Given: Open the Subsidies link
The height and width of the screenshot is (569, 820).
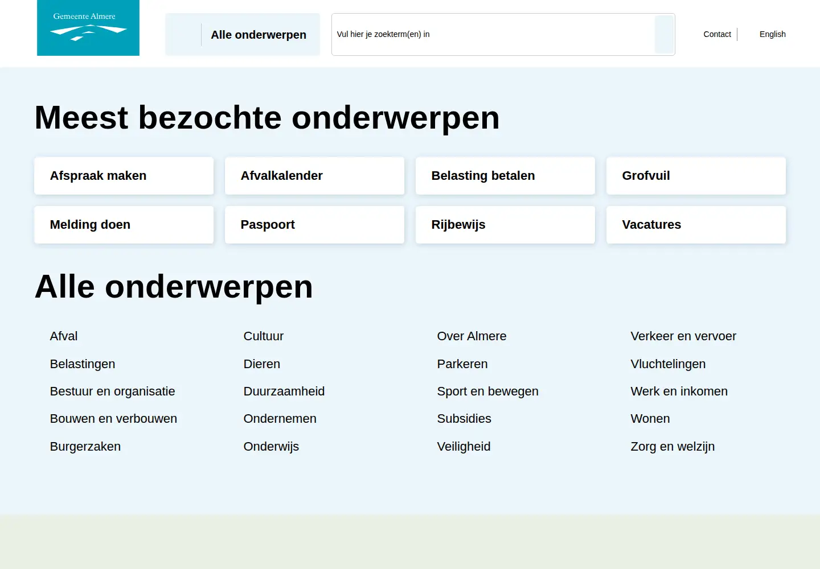Looking at the screenshot, I should [x=464, y=419].
